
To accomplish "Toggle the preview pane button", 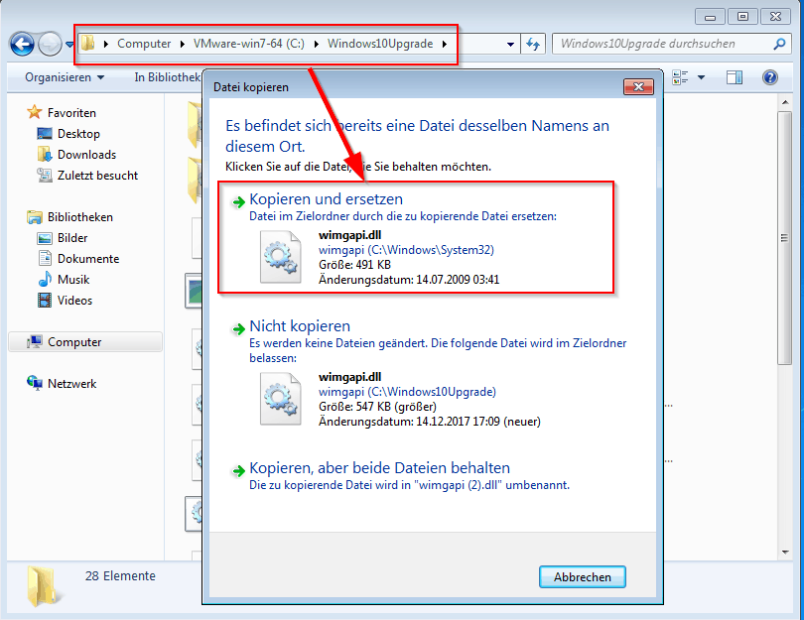I will coord(735,77).
